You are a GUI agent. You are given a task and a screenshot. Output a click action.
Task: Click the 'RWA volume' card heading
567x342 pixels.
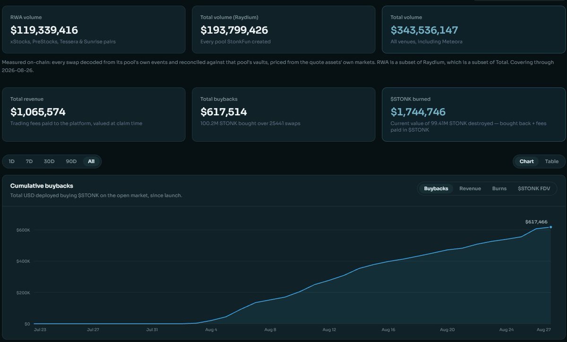(x=26, y=17)
